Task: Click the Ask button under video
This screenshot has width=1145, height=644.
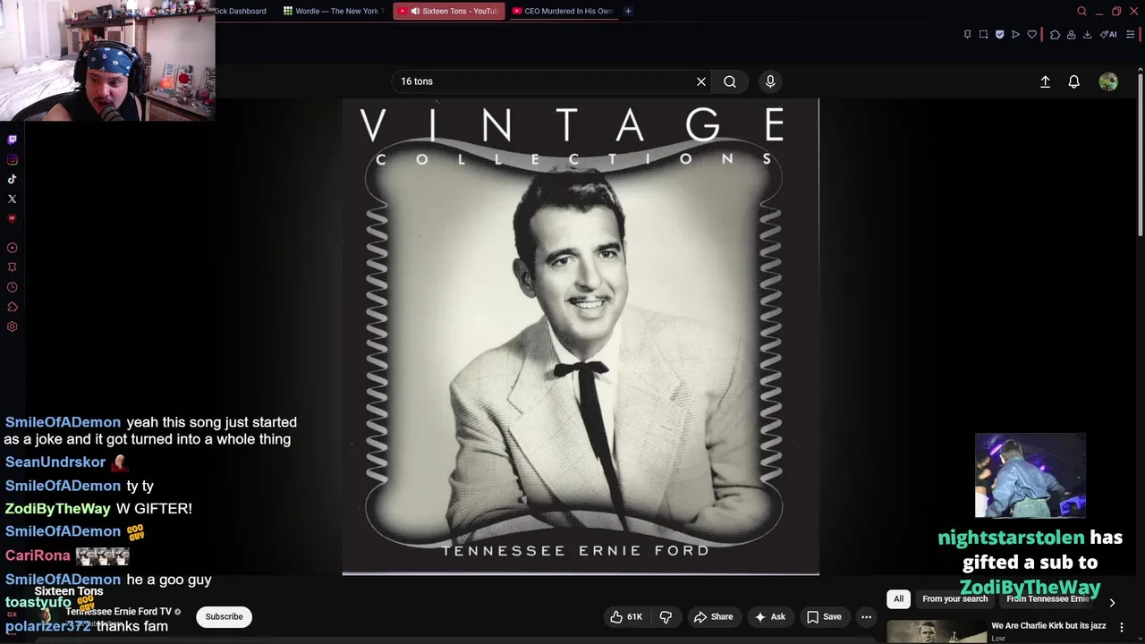Action: [x=769, y=616]
